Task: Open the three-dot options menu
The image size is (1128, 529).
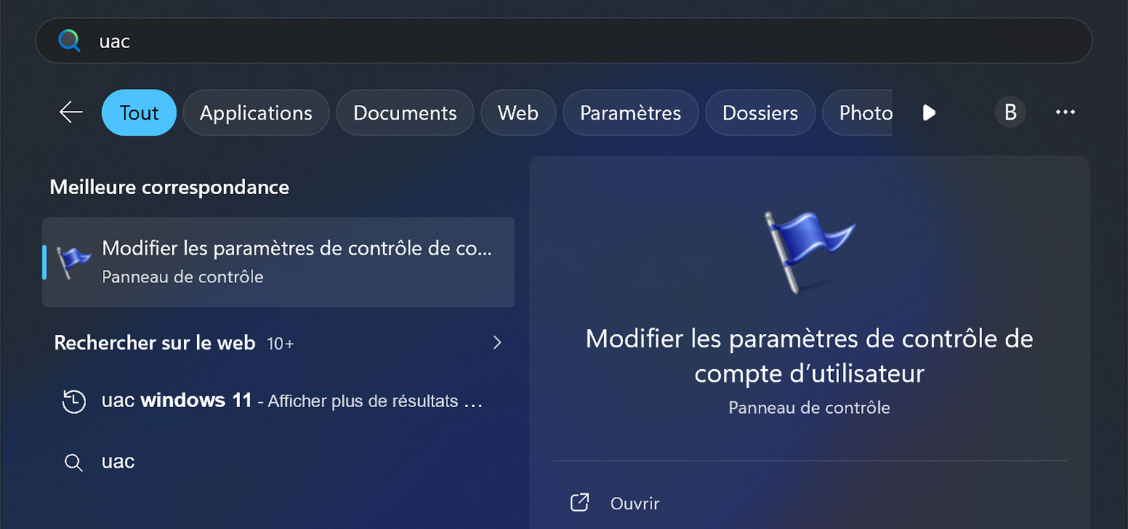Action: tap(1065, 112)
